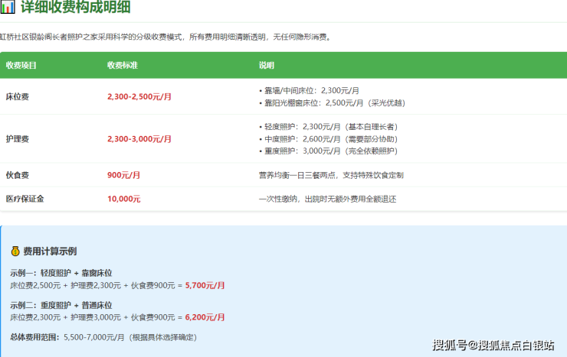Click the 搜狐号@搜狐焦点白银站 watermark

click(493, 346)
